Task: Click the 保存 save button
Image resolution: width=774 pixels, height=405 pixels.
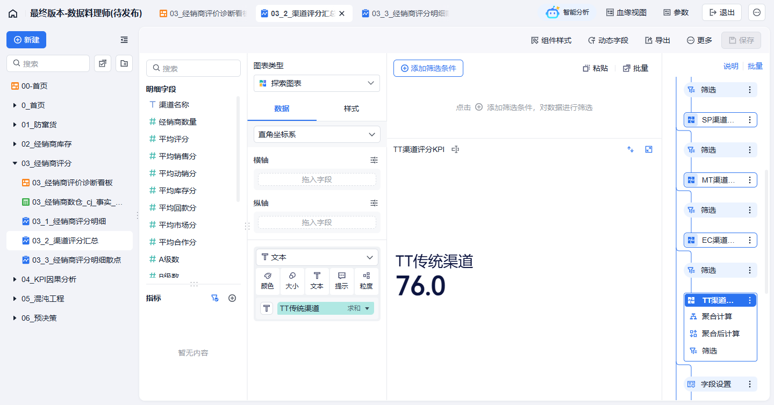Action: click(741, 40)
